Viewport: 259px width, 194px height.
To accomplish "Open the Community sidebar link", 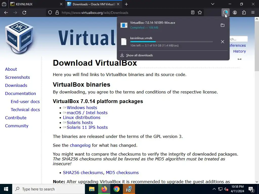I will [17, 126].
